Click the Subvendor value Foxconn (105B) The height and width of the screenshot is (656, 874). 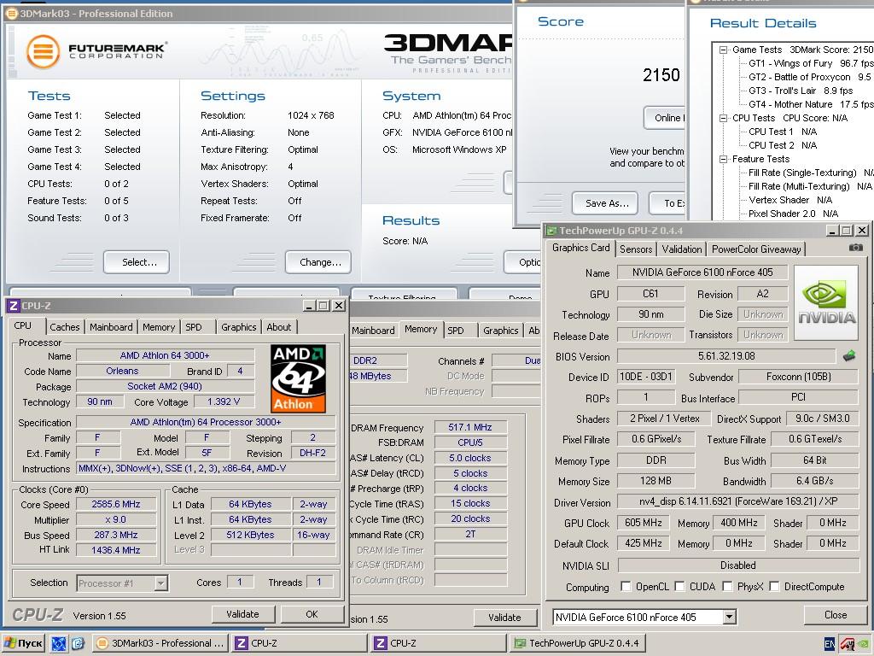click(x=798, y=377)
